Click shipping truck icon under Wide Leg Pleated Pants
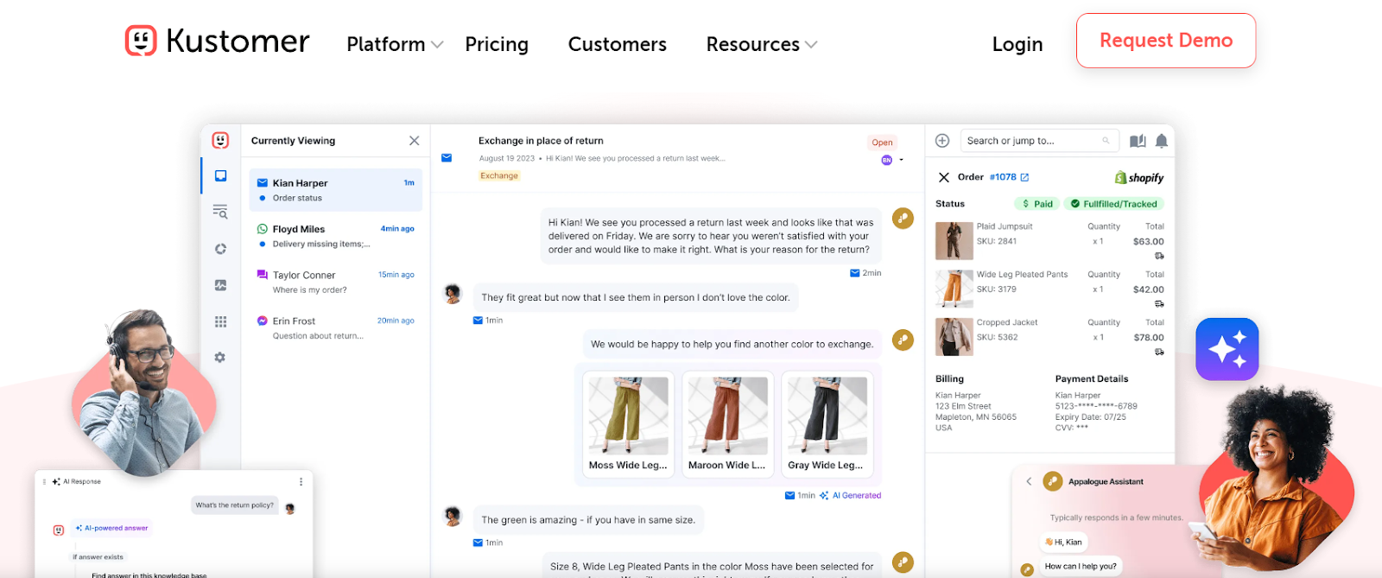The width and height of the screenshot is (1382, 578). [x=1159, y=304]
